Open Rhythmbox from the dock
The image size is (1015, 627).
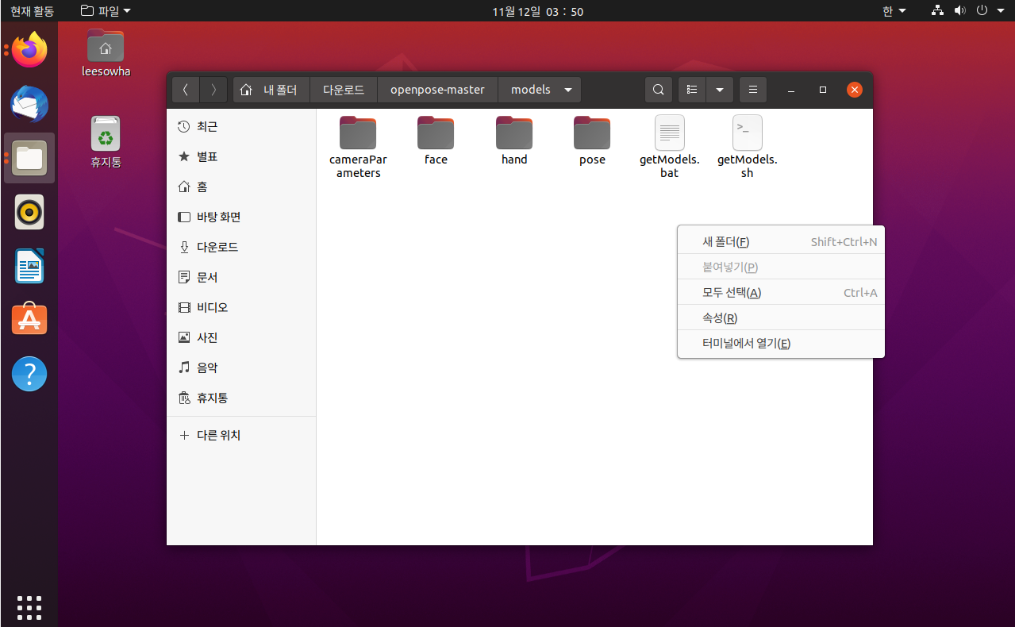pyautogui.click(x=30, y=212)
